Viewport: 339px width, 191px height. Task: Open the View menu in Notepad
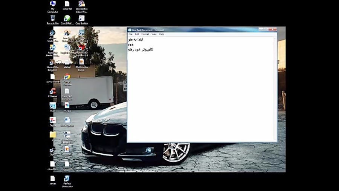click(x=154, y=34)
